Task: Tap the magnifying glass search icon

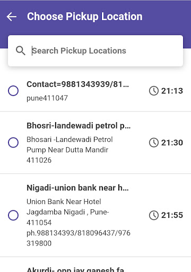Action: click(x=21, y=51)
